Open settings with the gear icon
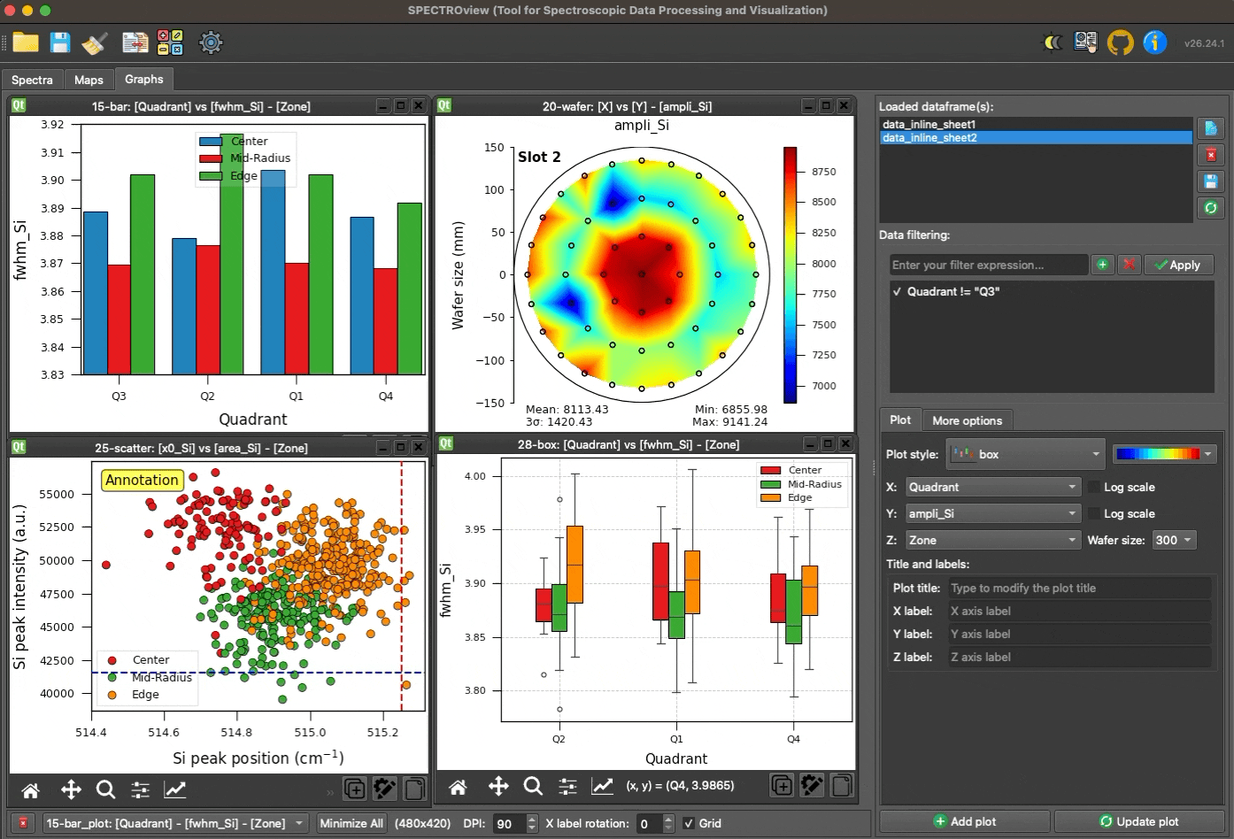Image resolution: width=1234 pixels, height=839 pixels. coord(211,42)
